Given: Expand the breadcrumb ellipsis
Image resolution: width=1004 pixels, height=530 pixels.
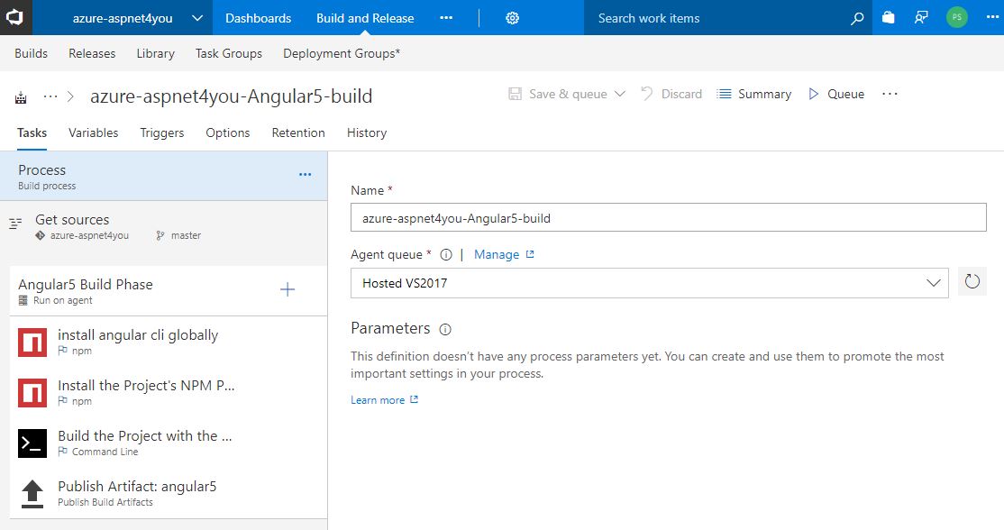Looking at the screenshot, I should click(50, 96).
